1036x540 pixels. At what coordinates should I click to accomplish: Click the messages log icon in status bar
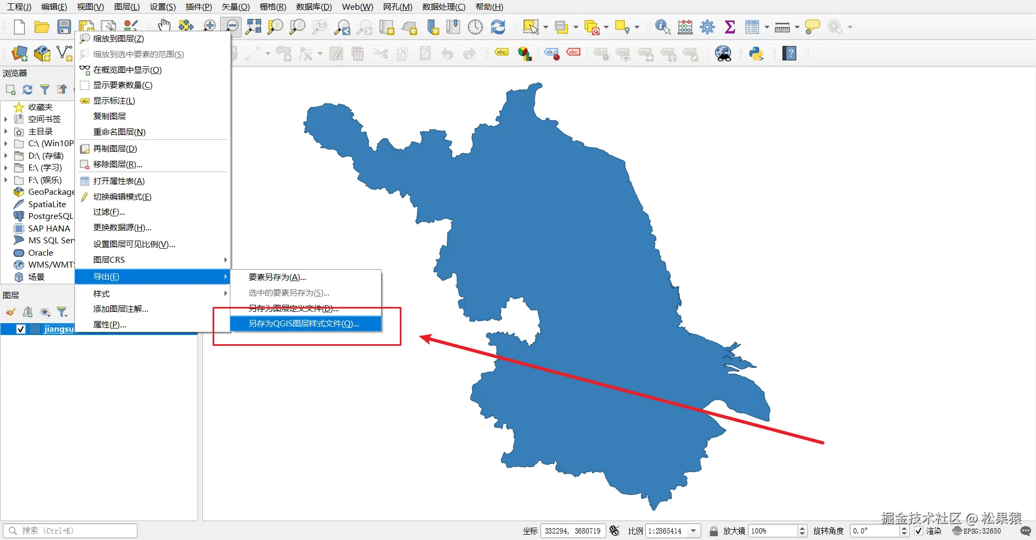(1026, 531)
